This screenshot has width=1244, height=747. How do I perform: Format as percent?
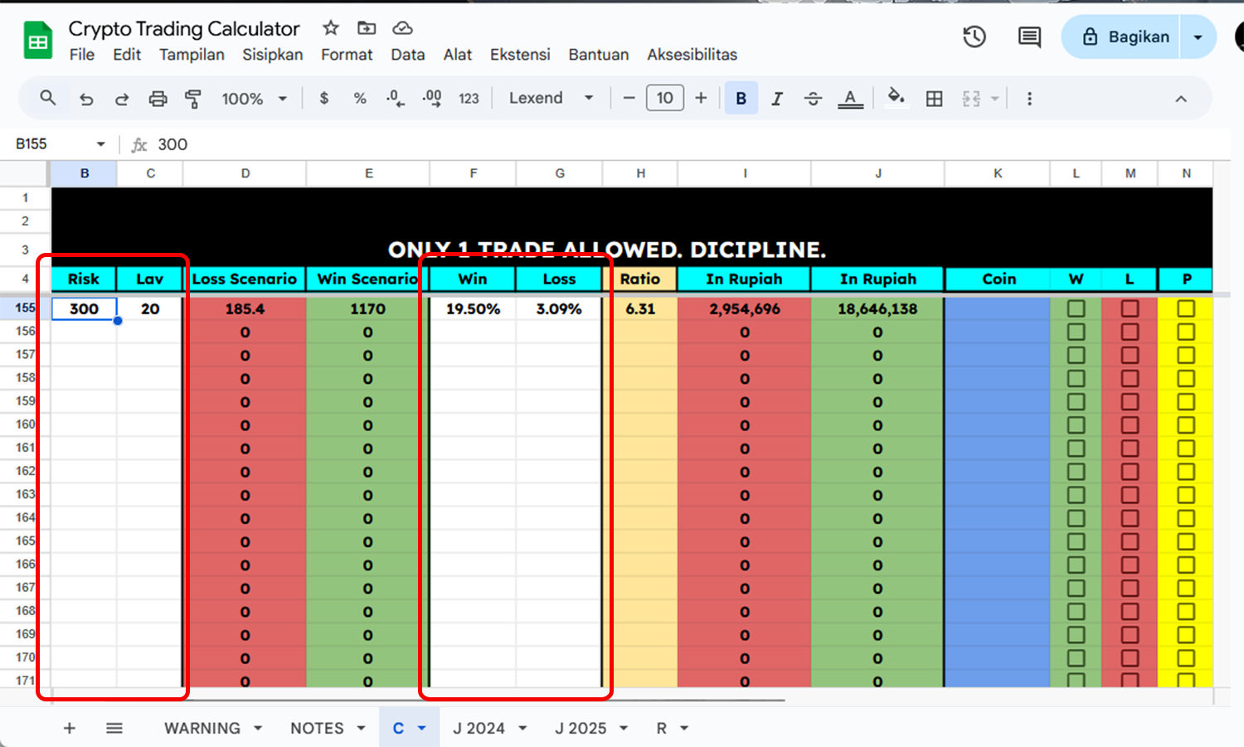pos(360,98)
